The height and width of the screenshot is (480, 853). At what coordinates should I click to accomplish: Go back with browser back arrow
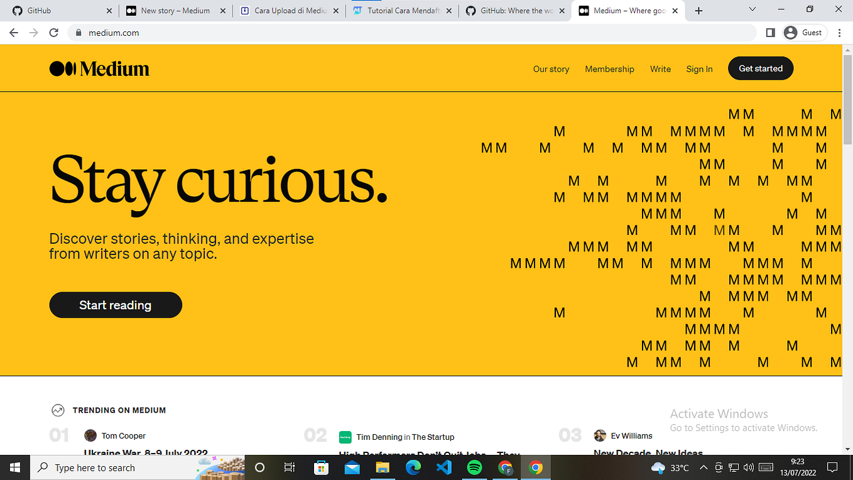(x=14, y=33)
